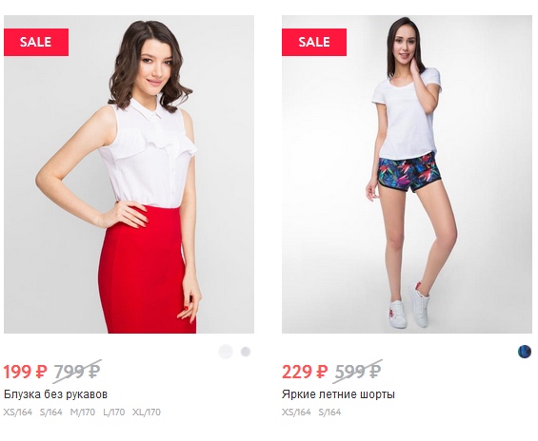Choose shorts size S/164
This screenshot has width=538, height=441.
329,412
